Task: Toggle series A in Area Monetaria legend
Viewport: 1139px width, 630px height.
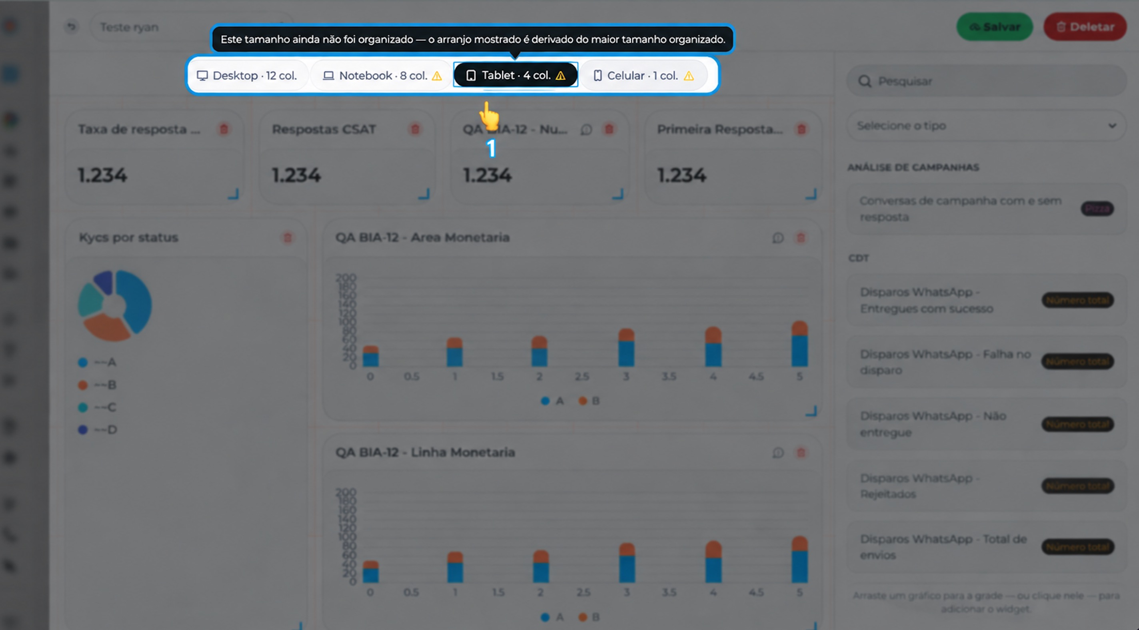Action: [552, 401]
